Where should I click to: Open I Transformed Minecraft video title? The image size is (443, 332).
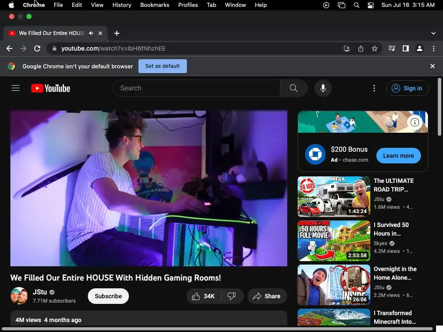[x=395, y=317]
